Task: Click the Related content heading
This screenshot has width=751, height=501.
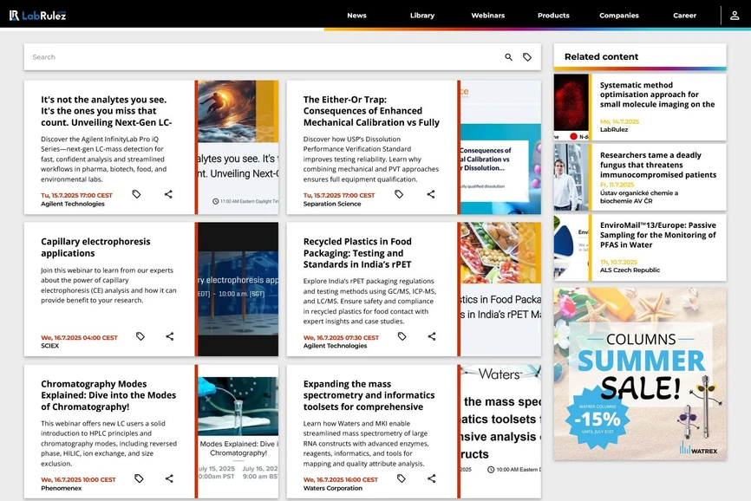Action: pyautogui.click(x=601, y=56)
